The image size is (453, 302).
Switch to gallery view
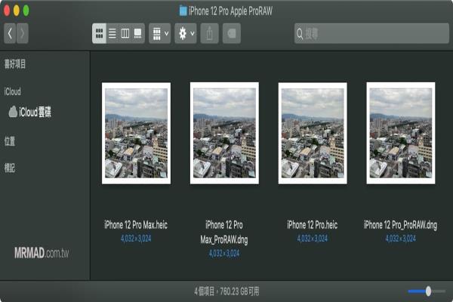pos(138,33)
